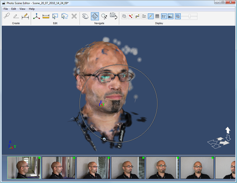Toggle the grid display button
Screen dimensions: 237x183
157,16
